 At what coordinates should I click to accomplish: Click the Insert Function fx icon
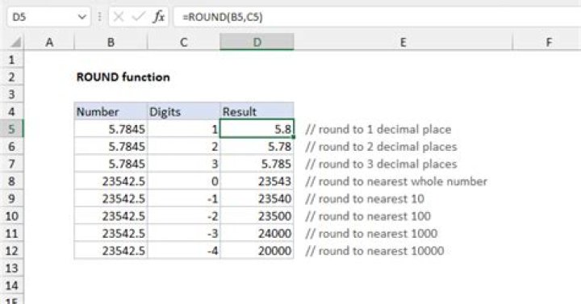pos(159,17)
